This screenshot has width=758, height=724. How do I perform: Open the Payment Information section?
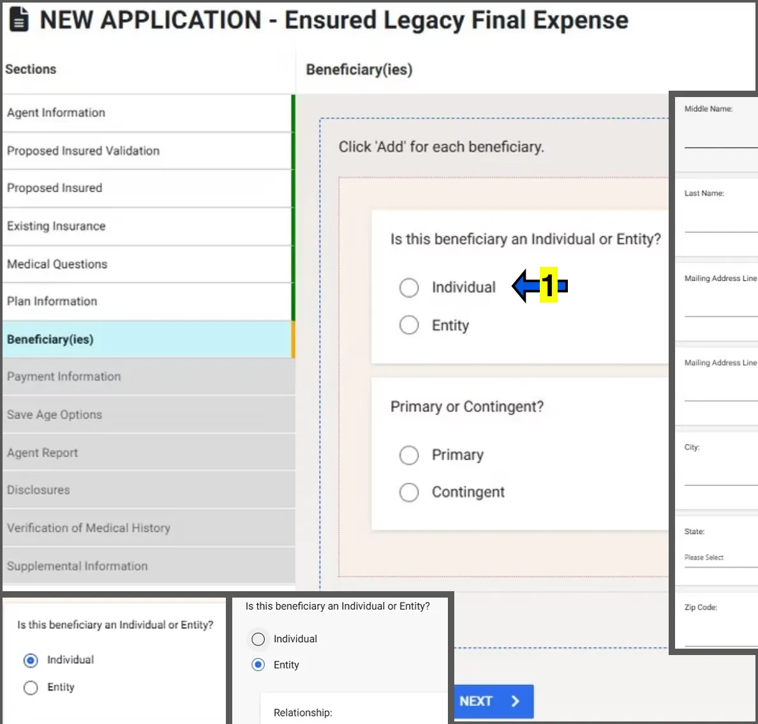point(149,377)
